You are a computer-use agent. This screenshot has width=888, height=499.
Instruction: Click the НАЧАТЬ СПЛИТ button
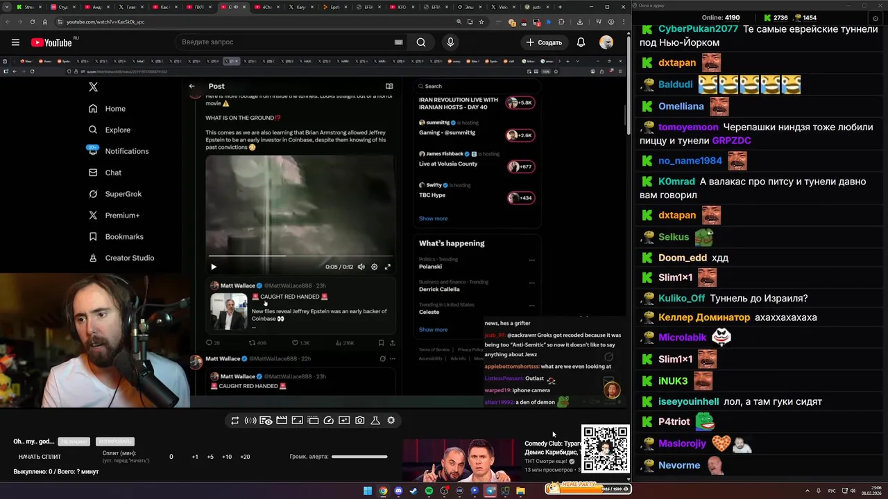click(x=40, y=457)
